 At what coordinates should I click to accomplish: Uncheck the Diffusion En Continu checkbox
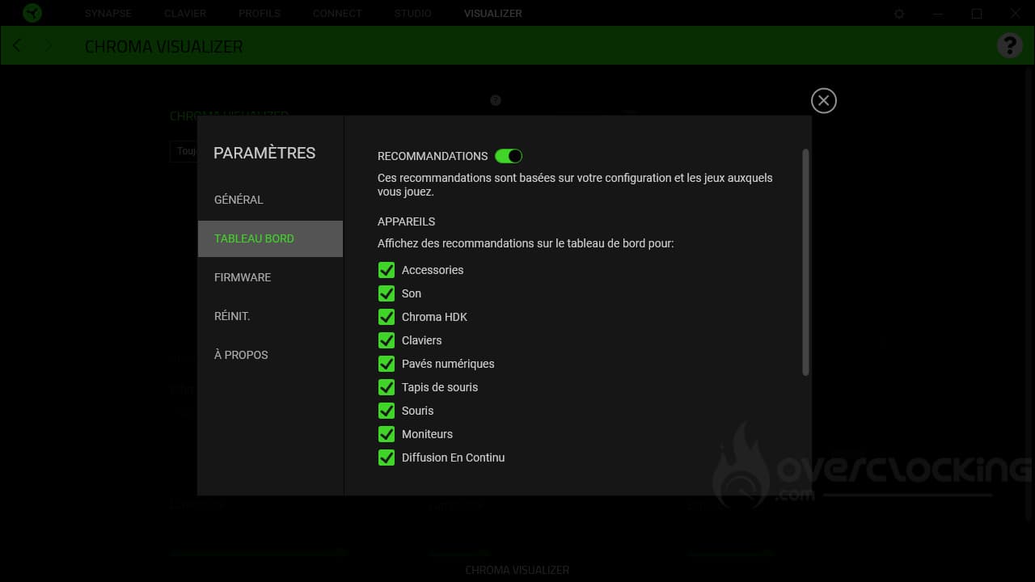point(387,458)
